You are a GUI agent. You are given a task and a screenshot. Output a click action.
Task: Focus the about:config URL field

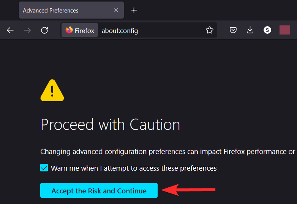click(x=152, y=31)
